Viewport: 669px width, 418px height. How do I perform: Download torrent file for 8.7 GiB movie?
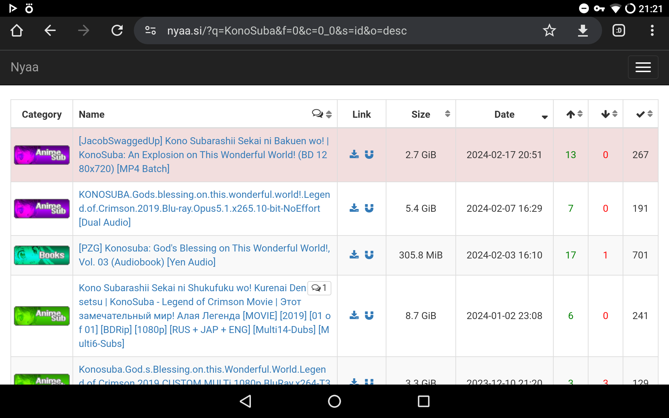[354, 315]
